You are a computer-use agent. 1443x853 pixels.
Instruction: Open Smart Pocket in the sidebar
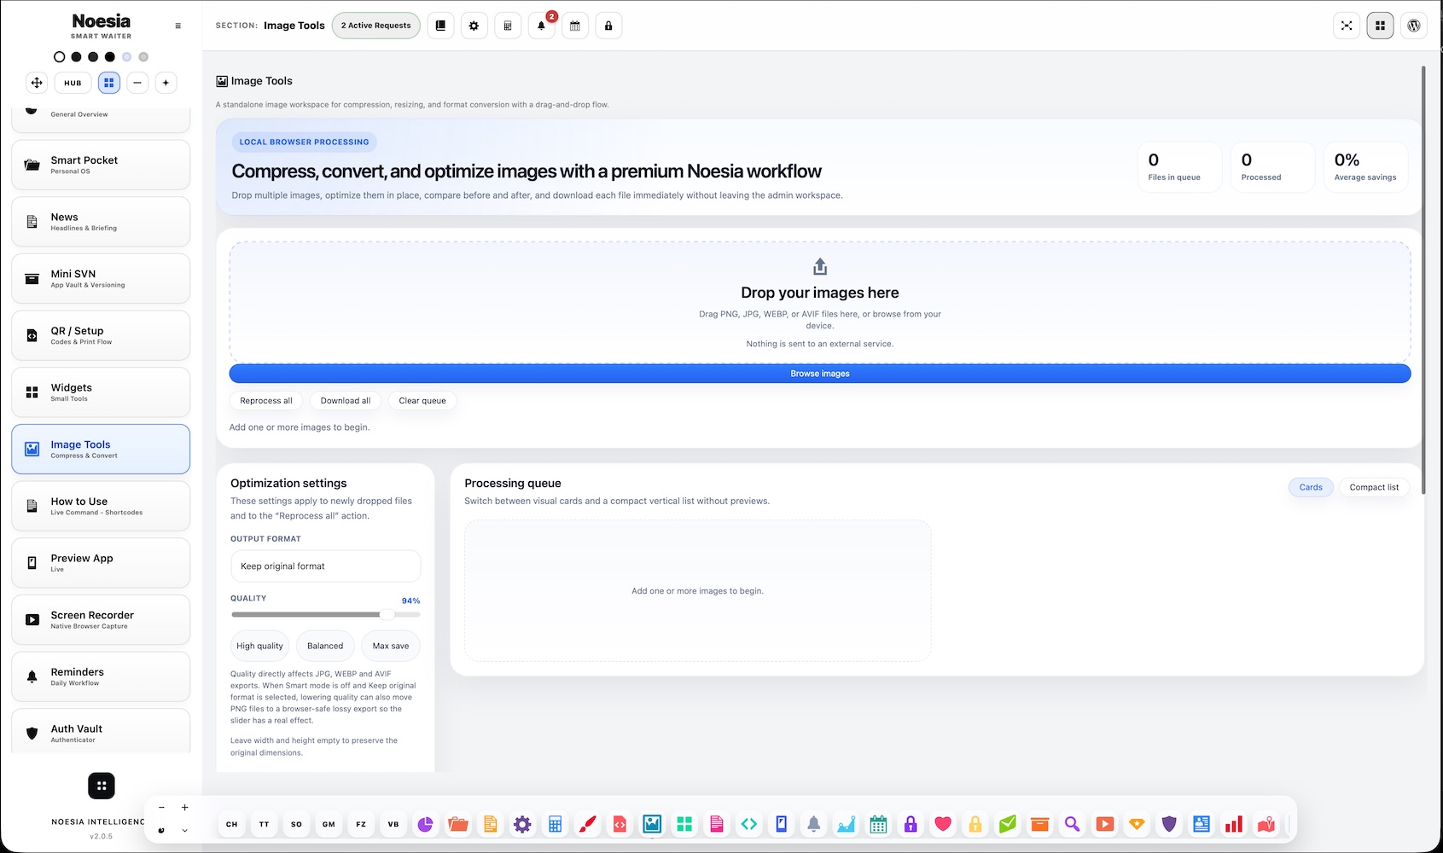point(101,165)
